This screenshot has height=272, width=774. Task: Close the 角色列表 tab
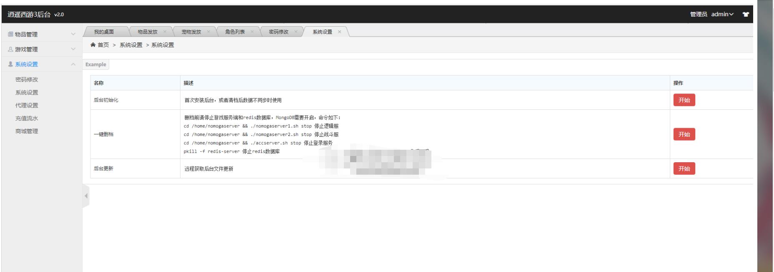point(252,32)
